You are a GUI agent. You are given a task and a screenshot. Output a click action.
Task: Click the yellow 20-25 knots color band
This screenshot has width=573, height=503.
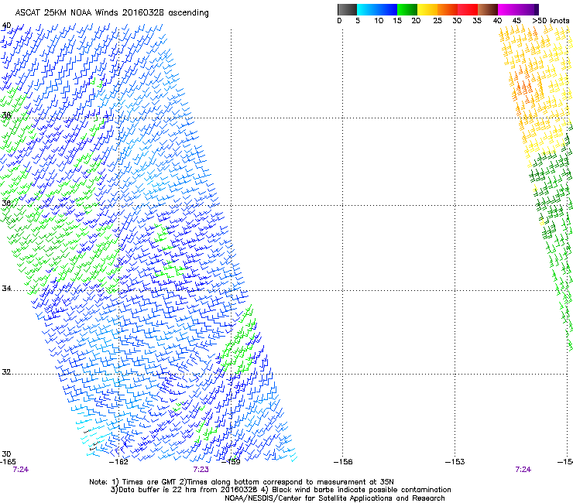[x=427, y=9]
